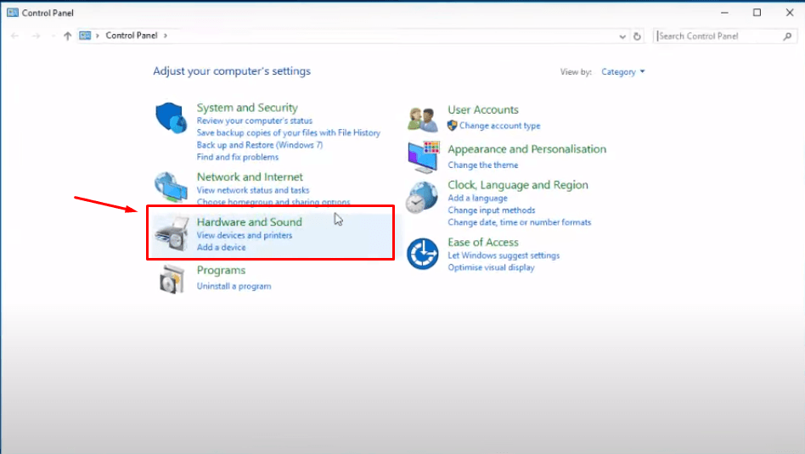Expand the address bar history dropdown
This screenshot has width=805, height=454.
[622, 36]
